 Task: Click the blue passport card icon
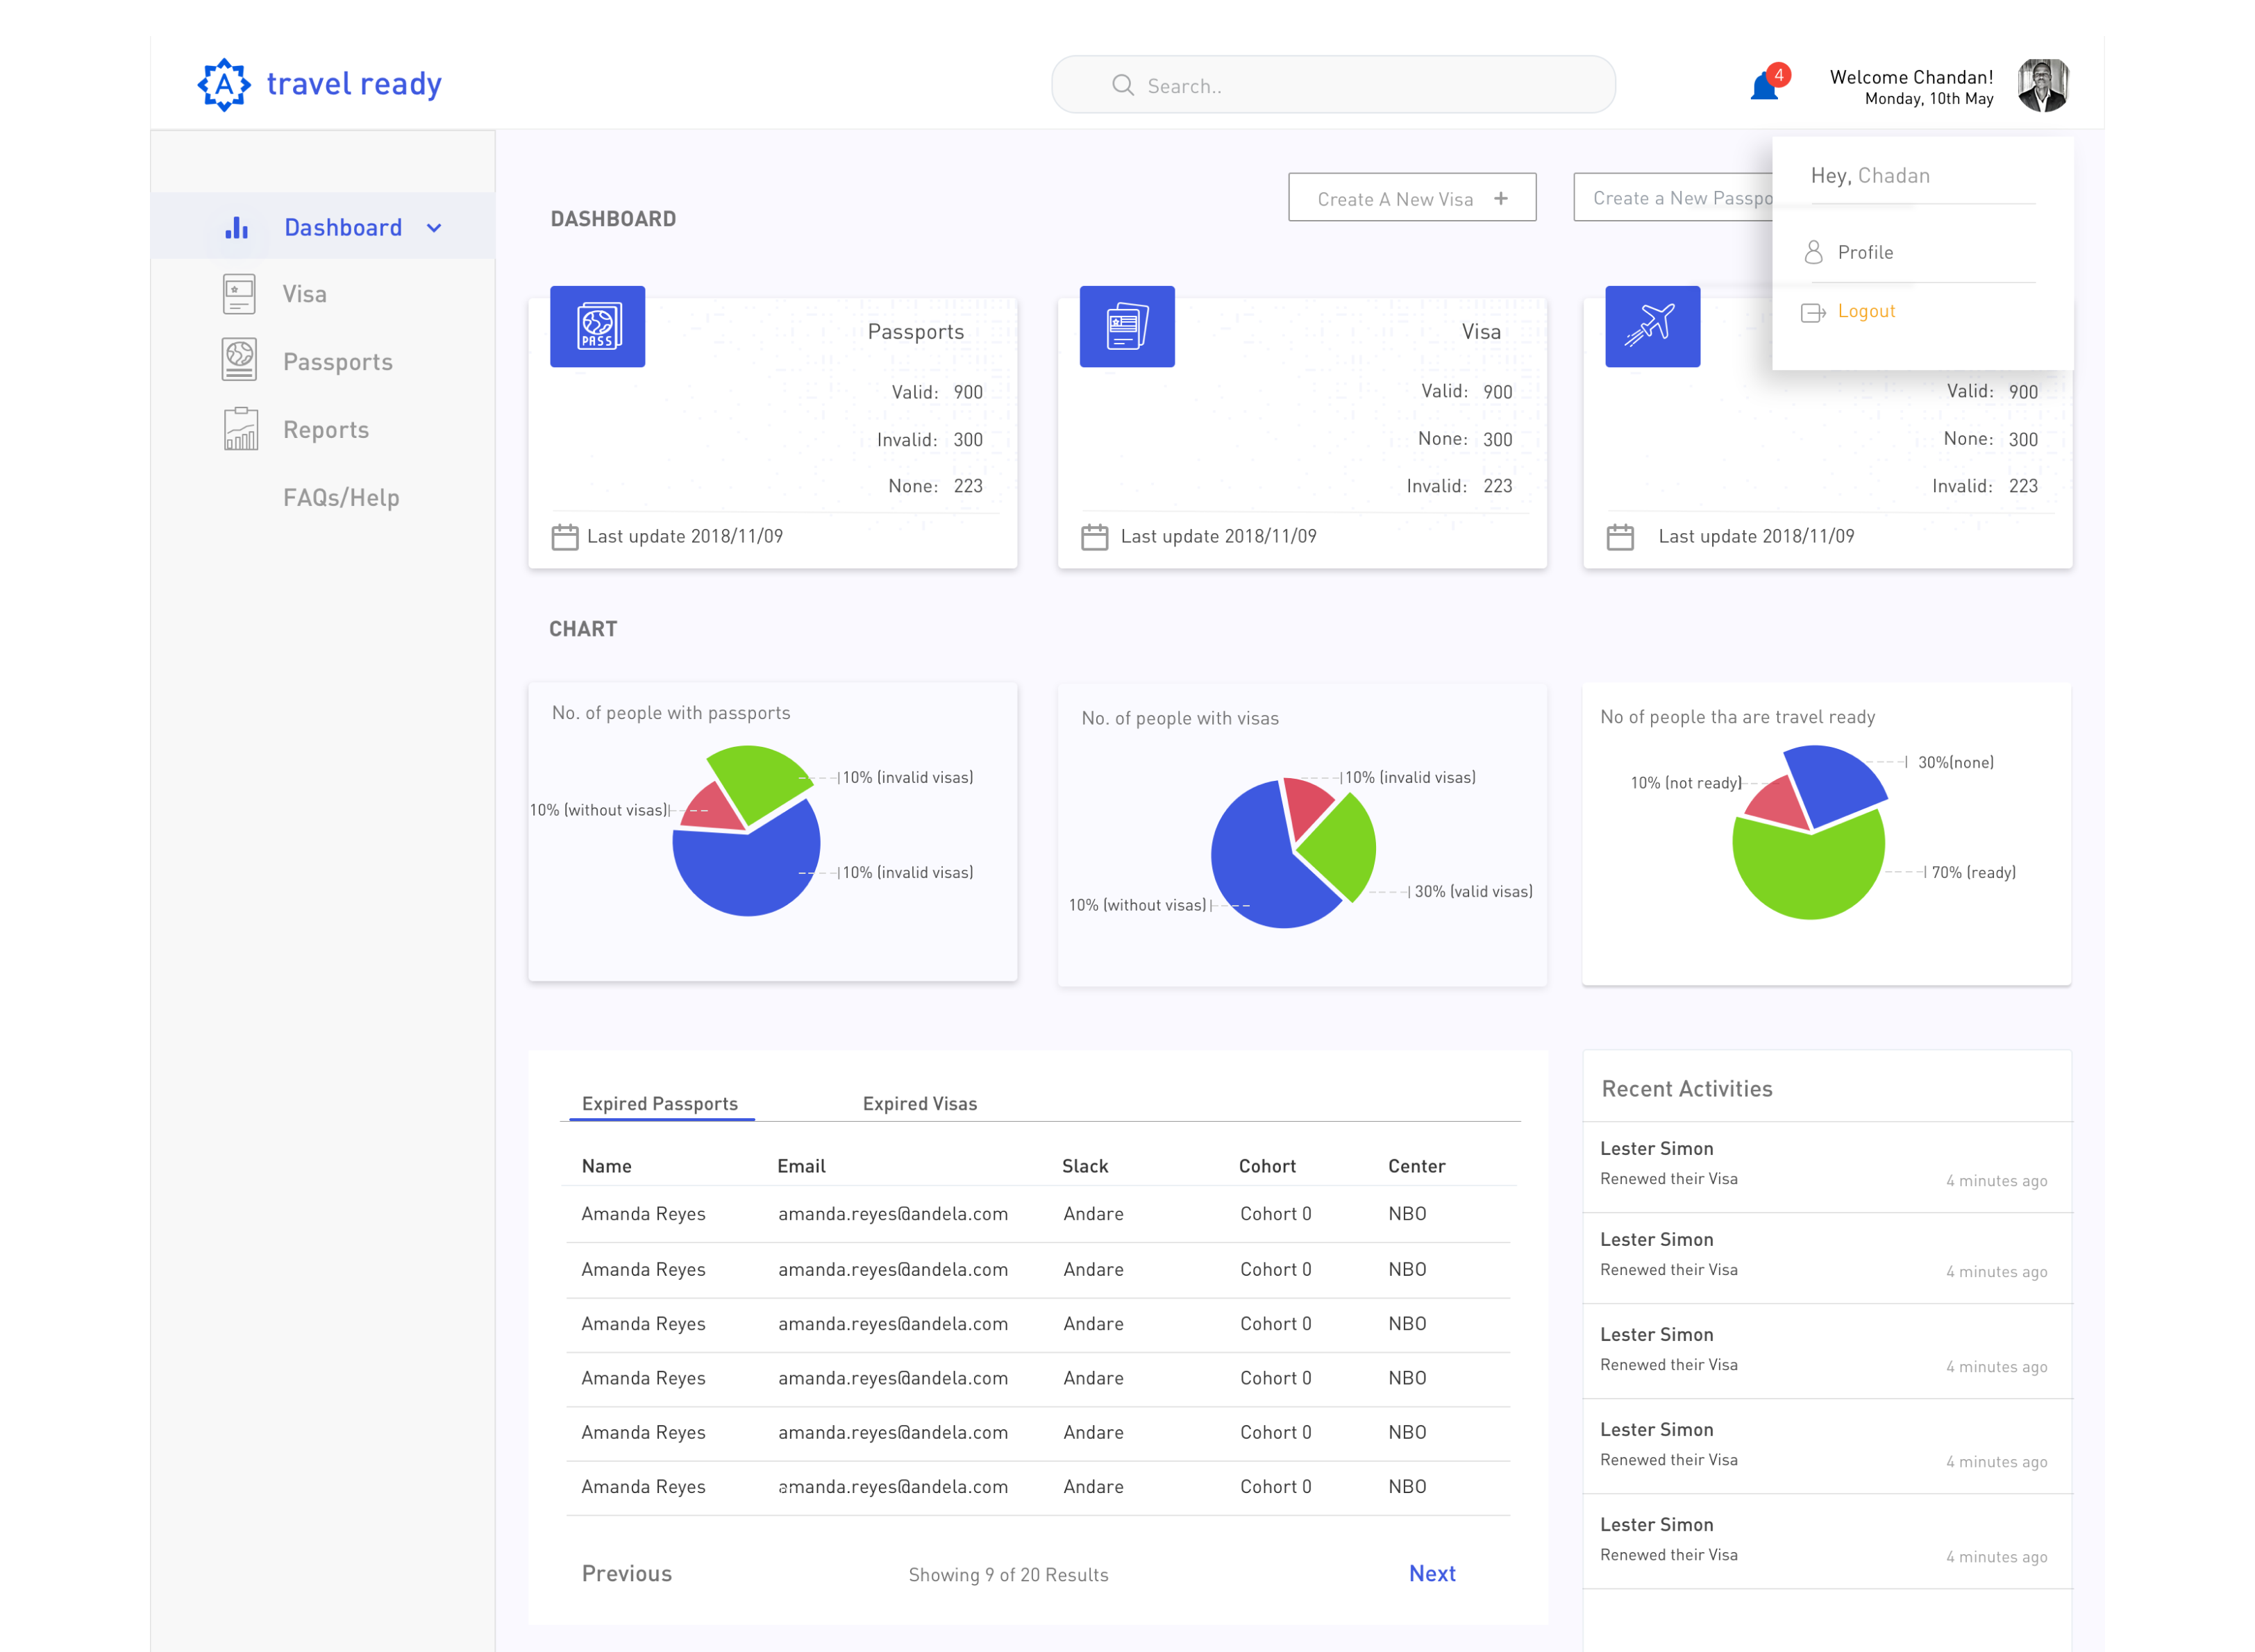597,327
